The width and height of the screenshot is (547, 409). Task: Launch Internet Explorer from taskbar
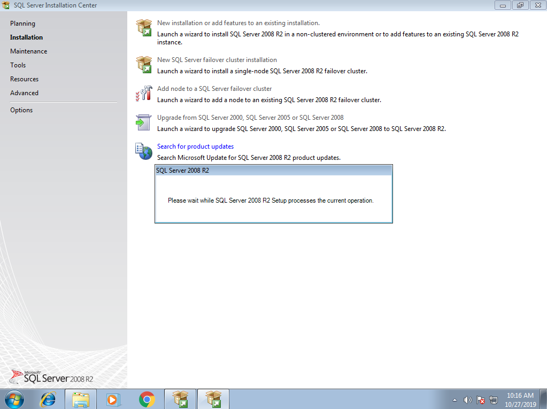(48, 399)
